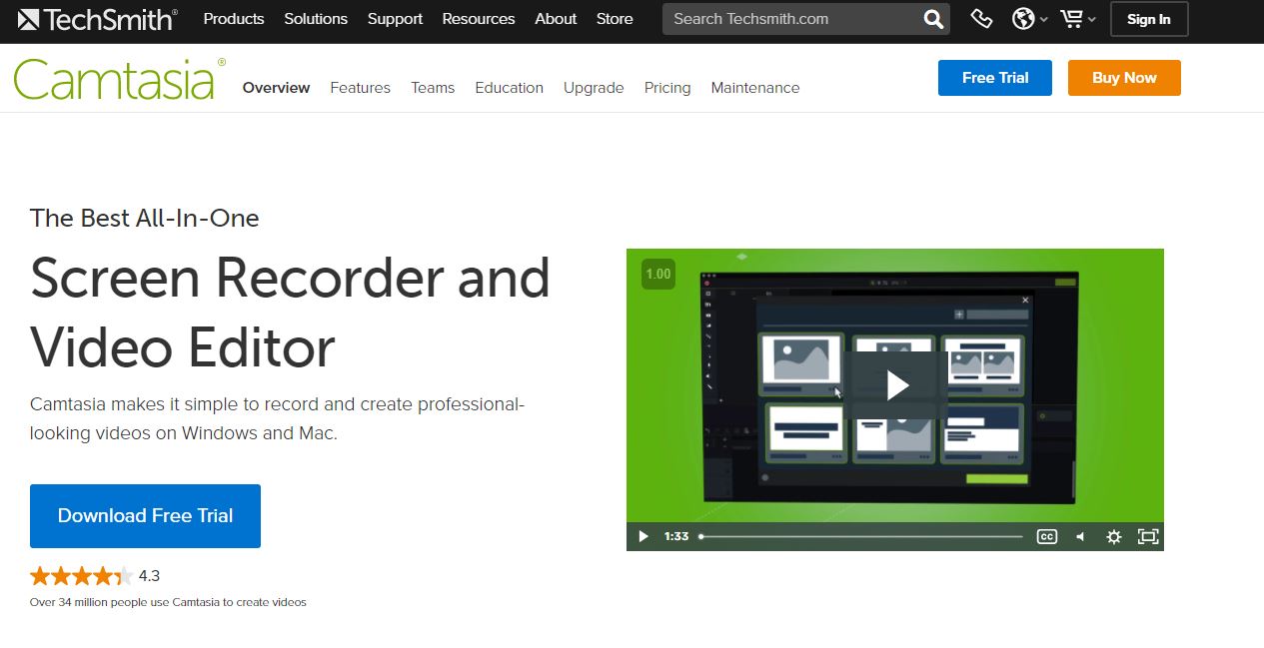The height and width of the screenshot is (648, 1264).
Task: Select the Upgrade tab
Action: pos(594,88)
